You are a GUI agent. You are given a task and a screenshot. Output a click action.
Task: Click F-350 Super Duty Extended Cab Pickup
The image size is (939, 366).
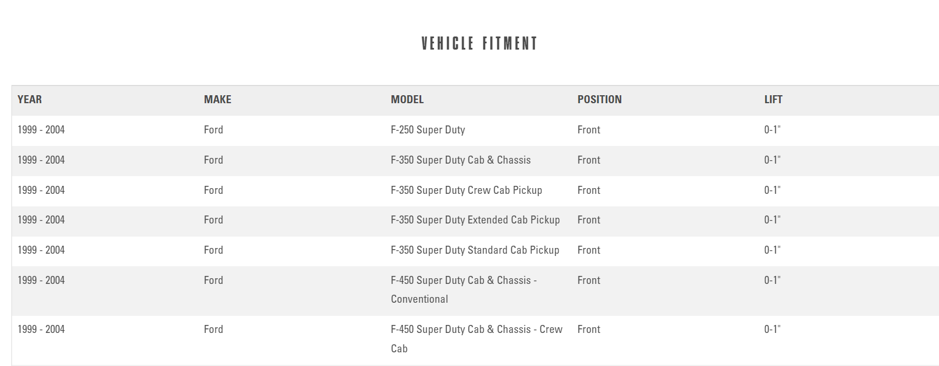(x=475, y=220)
